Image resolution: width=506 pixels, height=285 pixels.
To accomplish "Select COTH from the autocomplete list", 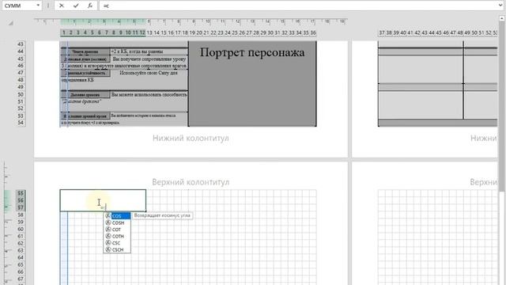I will click(118, 236).
